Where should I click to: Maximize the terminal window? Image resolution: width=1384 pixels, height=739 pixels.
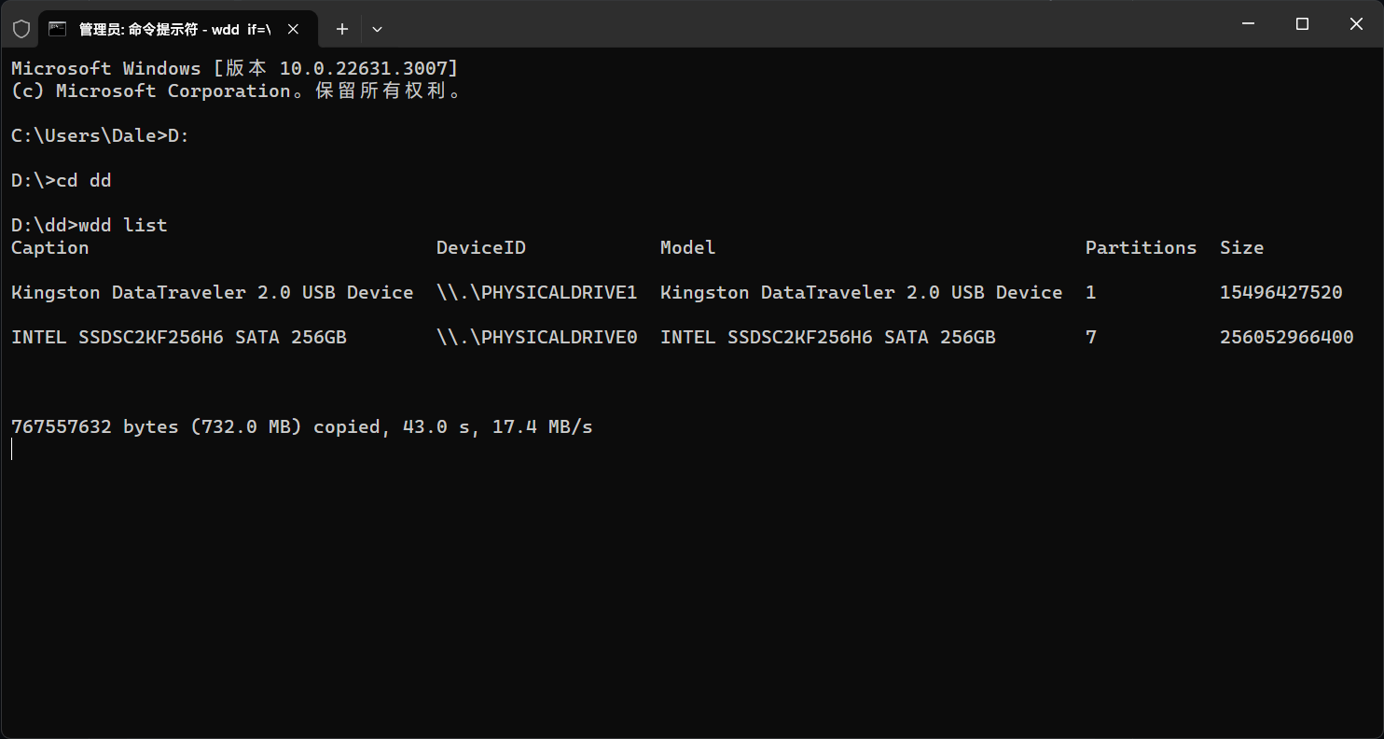tap(1303, 24)
